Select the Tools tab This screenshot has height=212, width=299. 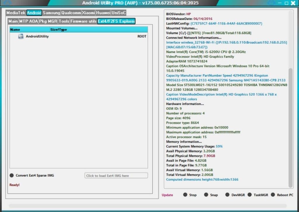click(64, 21)
